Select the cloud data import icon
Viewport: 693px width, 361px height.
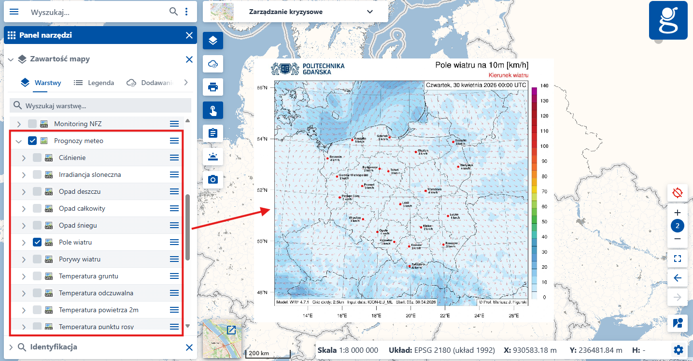coord(212,64)
